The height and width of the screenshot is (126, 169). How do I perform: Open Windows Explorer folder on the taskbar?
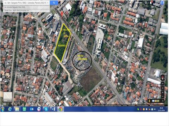tap(17, 109)
